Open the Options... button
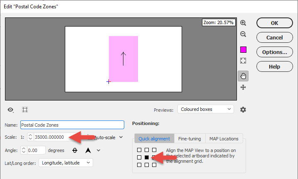298x179 pixels. pyautogui.click(x=274, y=52)
